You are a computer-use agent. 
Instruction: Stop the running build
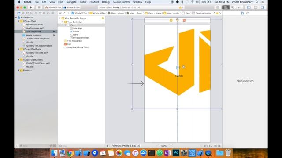39,7
